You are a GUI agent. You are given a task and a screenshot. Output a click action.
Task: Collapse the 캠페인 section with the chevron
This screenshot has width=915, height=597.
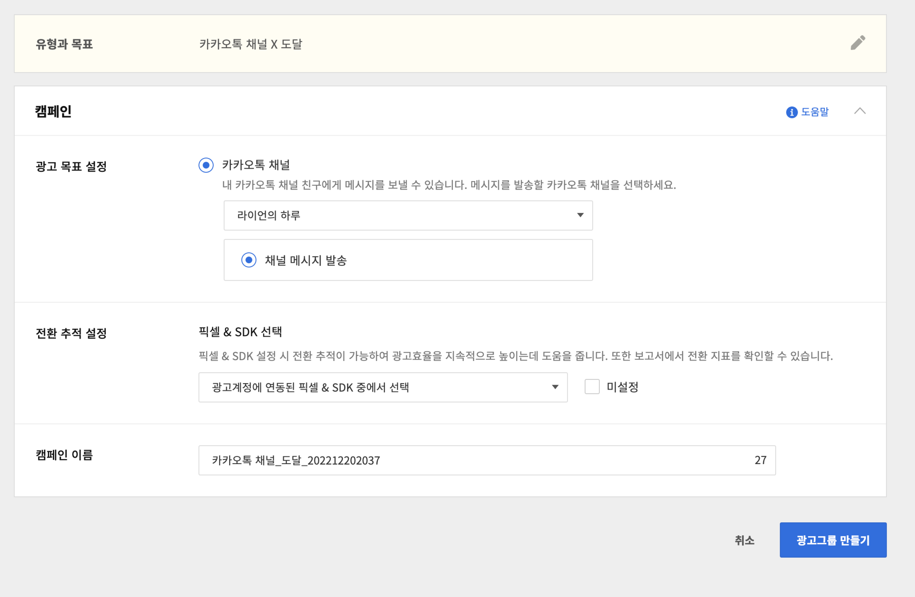(x=860, y=111)
